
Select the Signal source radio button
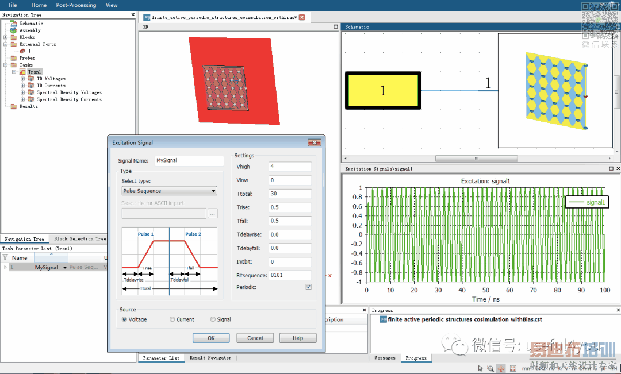213,319
